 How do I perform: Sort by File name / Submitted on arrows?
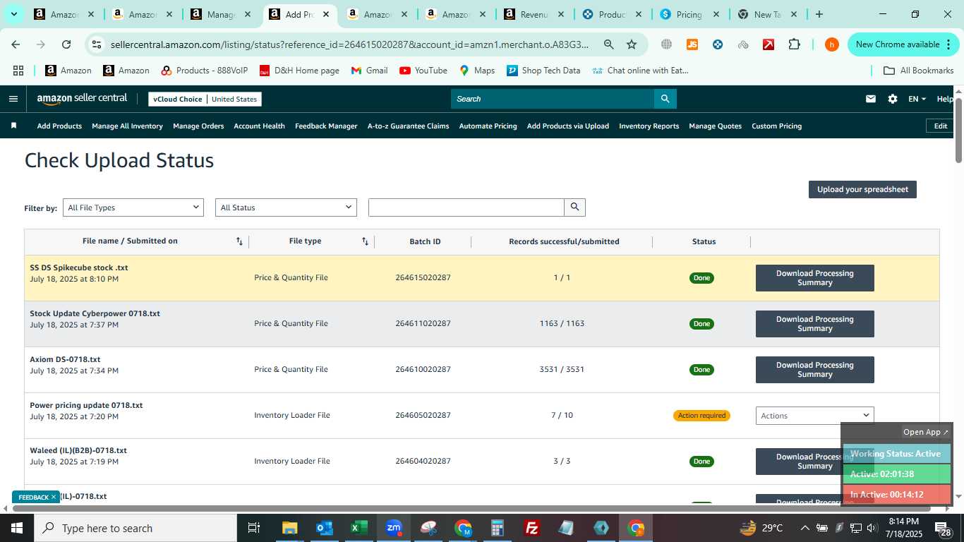click(x=239, y=241)
